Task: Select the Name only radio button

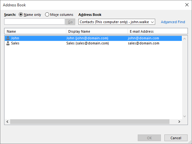Action: tap(21, 15)
